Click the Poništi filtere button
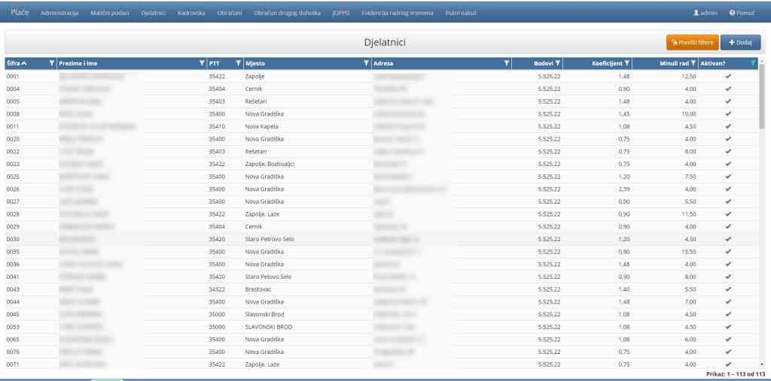The image size is (771, 381). [691, 43]
